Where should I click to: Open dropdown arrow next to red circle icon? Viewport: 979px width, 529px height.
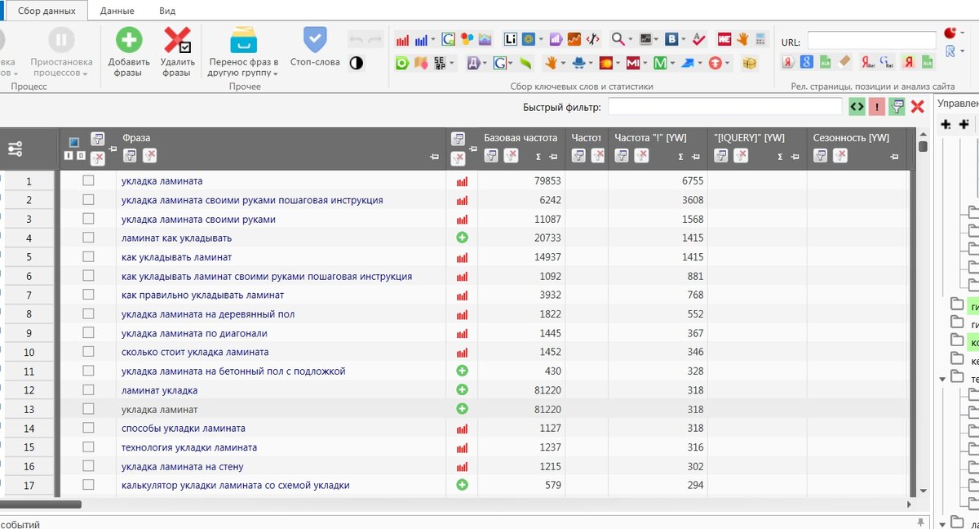tap(962, 33)
